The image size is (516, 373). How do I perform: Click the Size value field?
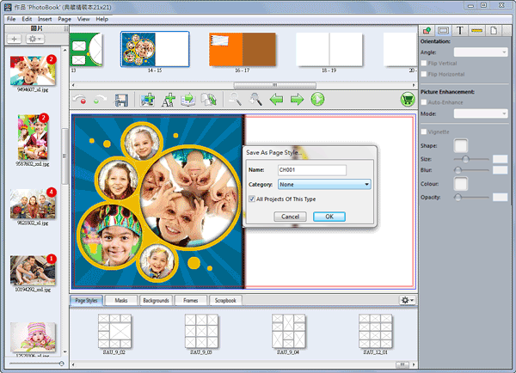coord(501,159)
